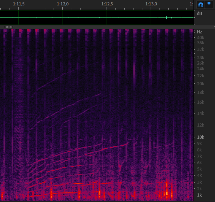Click the 32k frequency scale label
Image resolution: width=215 pixels, height=202 pixels.
coord(201,50)
